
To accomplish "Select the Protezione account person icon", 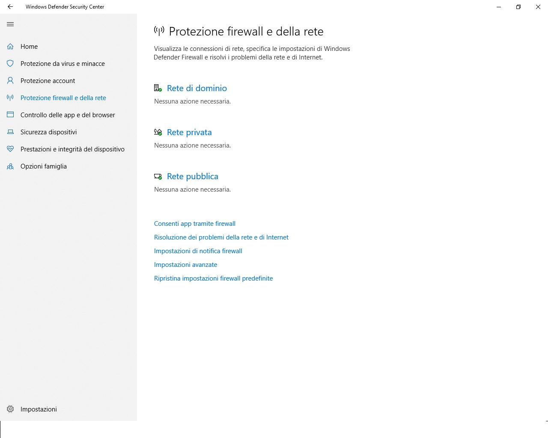I will pos(10,80).
